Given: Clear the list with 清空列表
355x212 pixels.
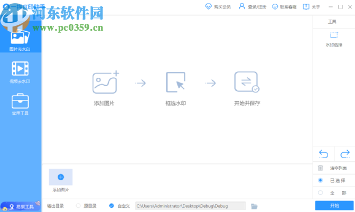Looking at the screenshot, I should (x=334, y=168).
